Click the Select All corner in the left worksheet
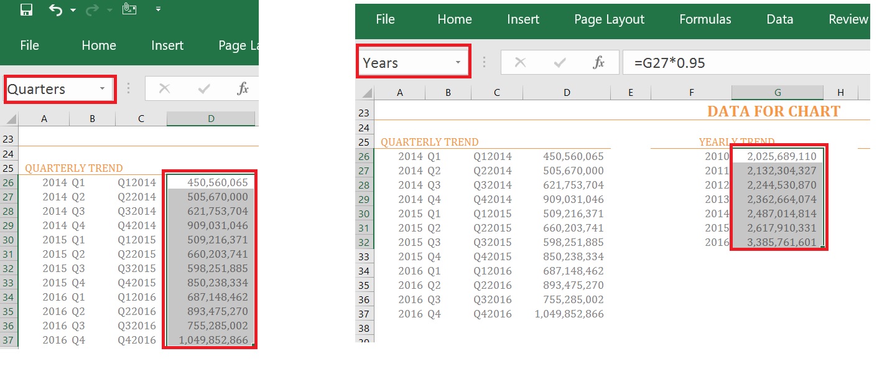Image resolution: width=887 pixels, height=366 pixels. tap(9, 118)
